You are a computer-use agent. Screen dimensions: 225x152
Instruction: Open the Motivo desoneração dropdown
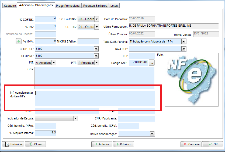(x=152, y=134)
